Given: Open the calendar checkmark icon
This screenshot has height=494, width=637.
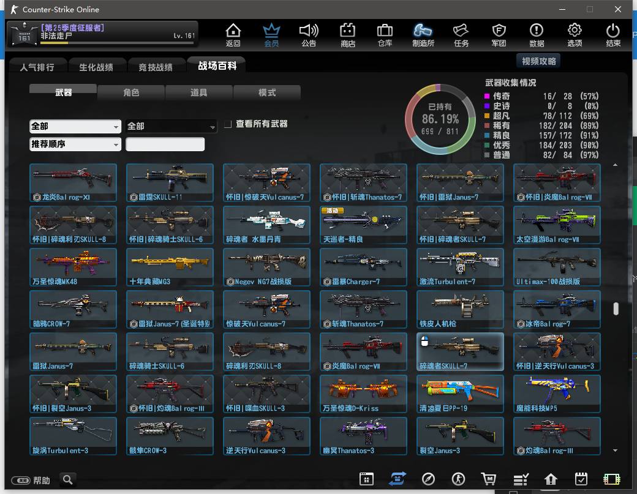Looking at the screenshot, I should 581,479.
